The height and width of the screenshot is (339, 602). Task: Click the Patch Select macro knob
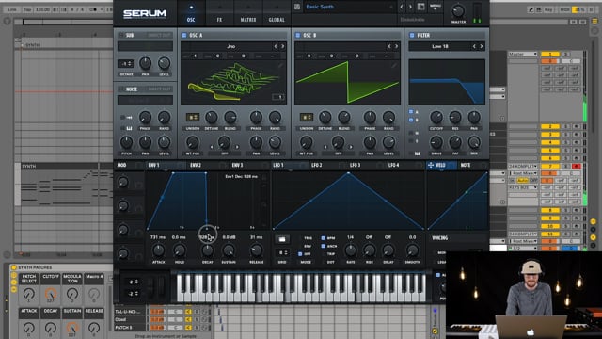(x=29, y=294)
